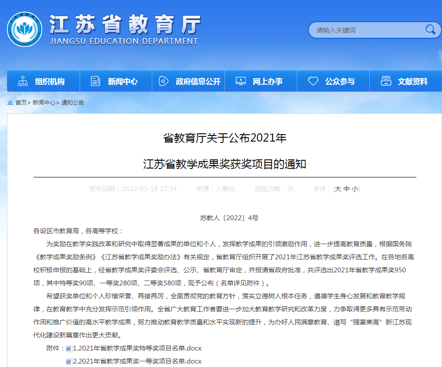Click the magnifier search icon
Screen dimensions: 442x367
coord(430,30)
